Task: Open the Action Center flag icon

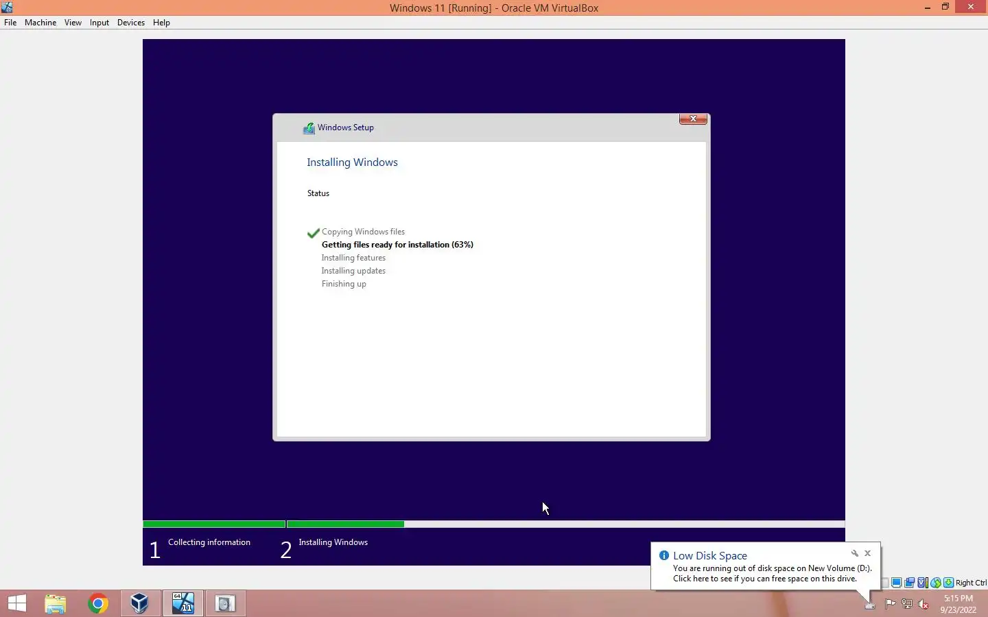Action: pyautogui.click(x=890, y=604)
